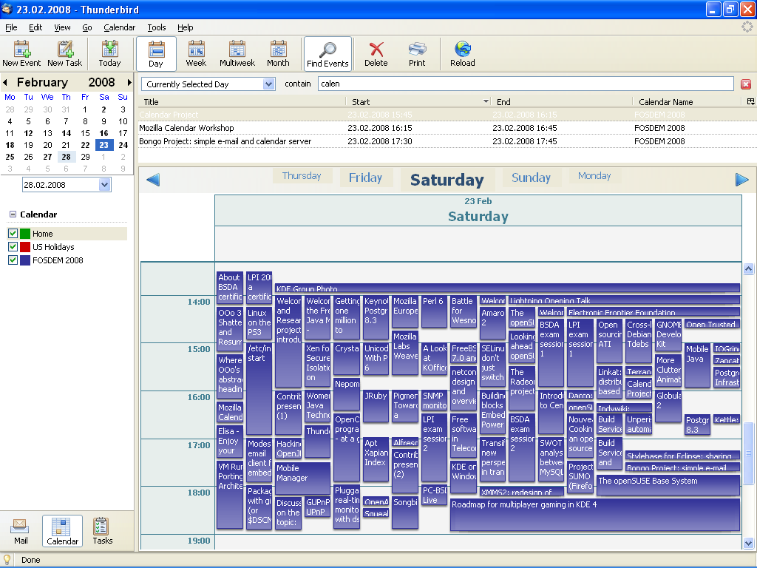Image resolution: width=757 pixels, height=568 pixels.
Task: Click Electronic Frontier Foundation event
Action: click(654, 312)
